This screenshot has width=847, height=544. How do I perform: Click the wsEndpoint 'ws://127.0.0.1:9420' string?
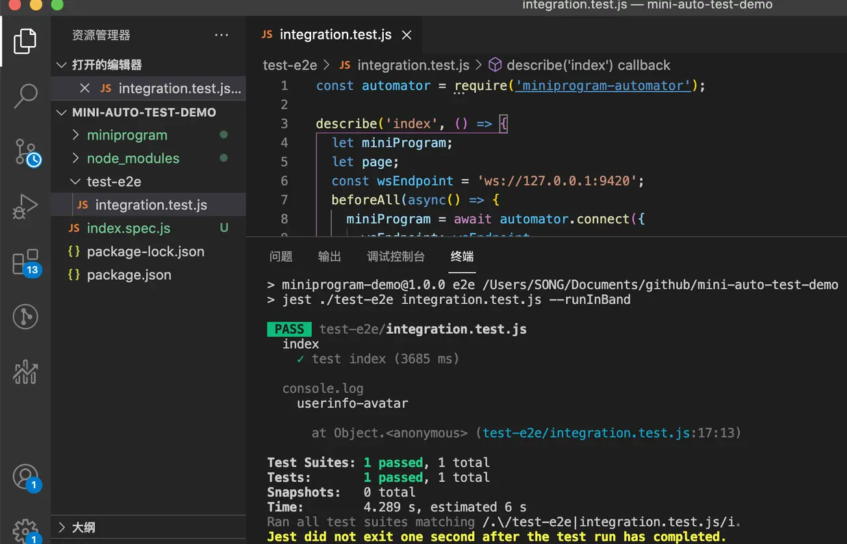point(557,181)
